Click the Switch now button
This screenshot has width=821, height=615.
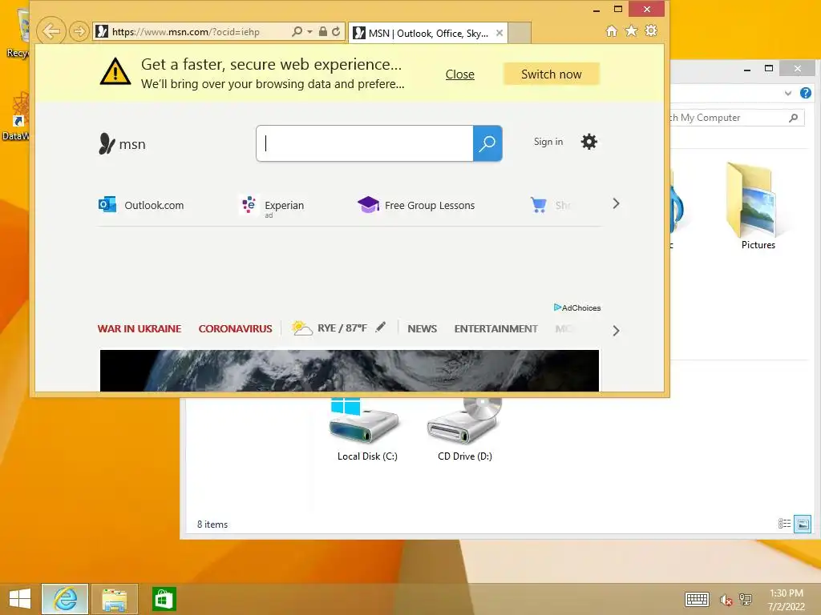click(552, 74)
